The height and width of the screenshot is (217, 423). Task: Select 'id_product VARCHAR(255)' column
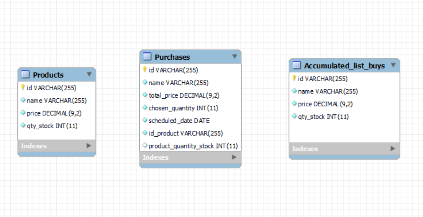pyautogui.click(x=185, y=134)
